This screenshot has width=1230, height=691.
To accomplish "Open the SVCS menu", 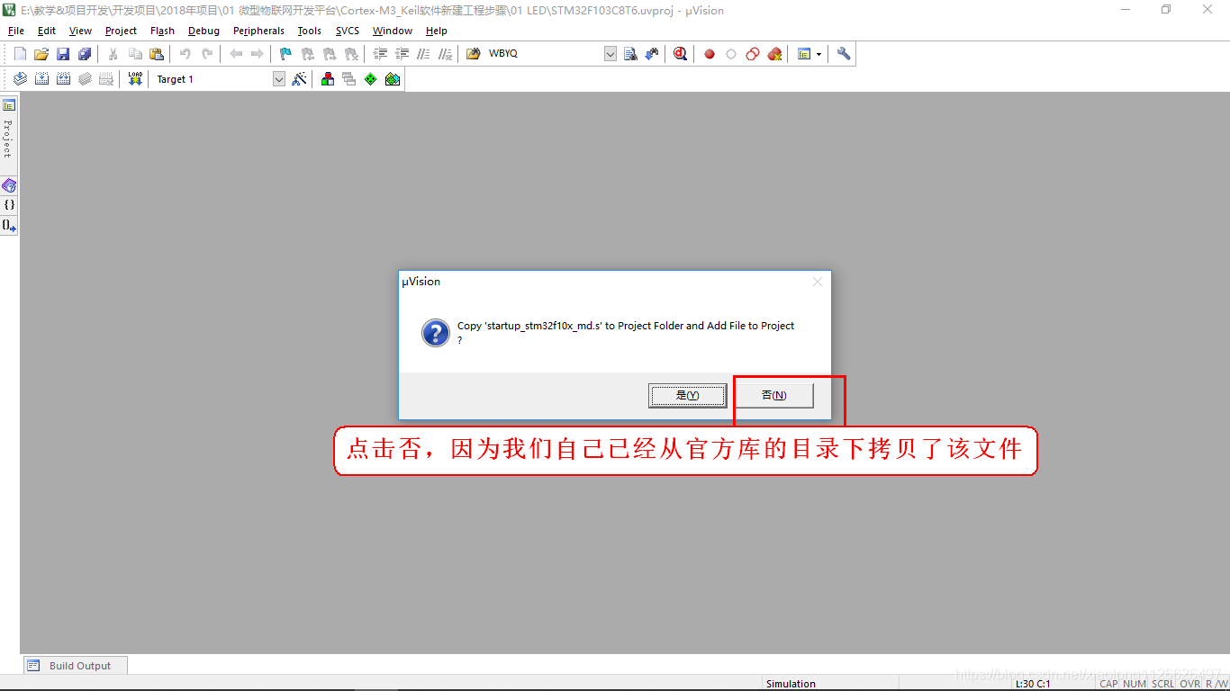I will (348, 31).
